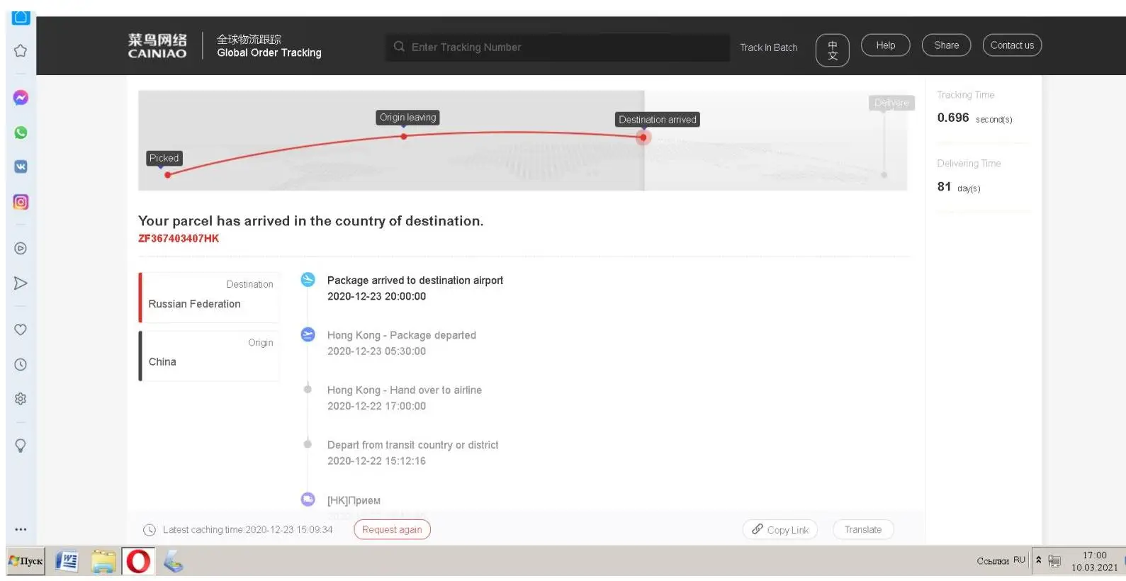The height and width of the screenshot is (581, 1126).
Task: Open the Player icon in the sidebar
Action: [x=21, y=249]
